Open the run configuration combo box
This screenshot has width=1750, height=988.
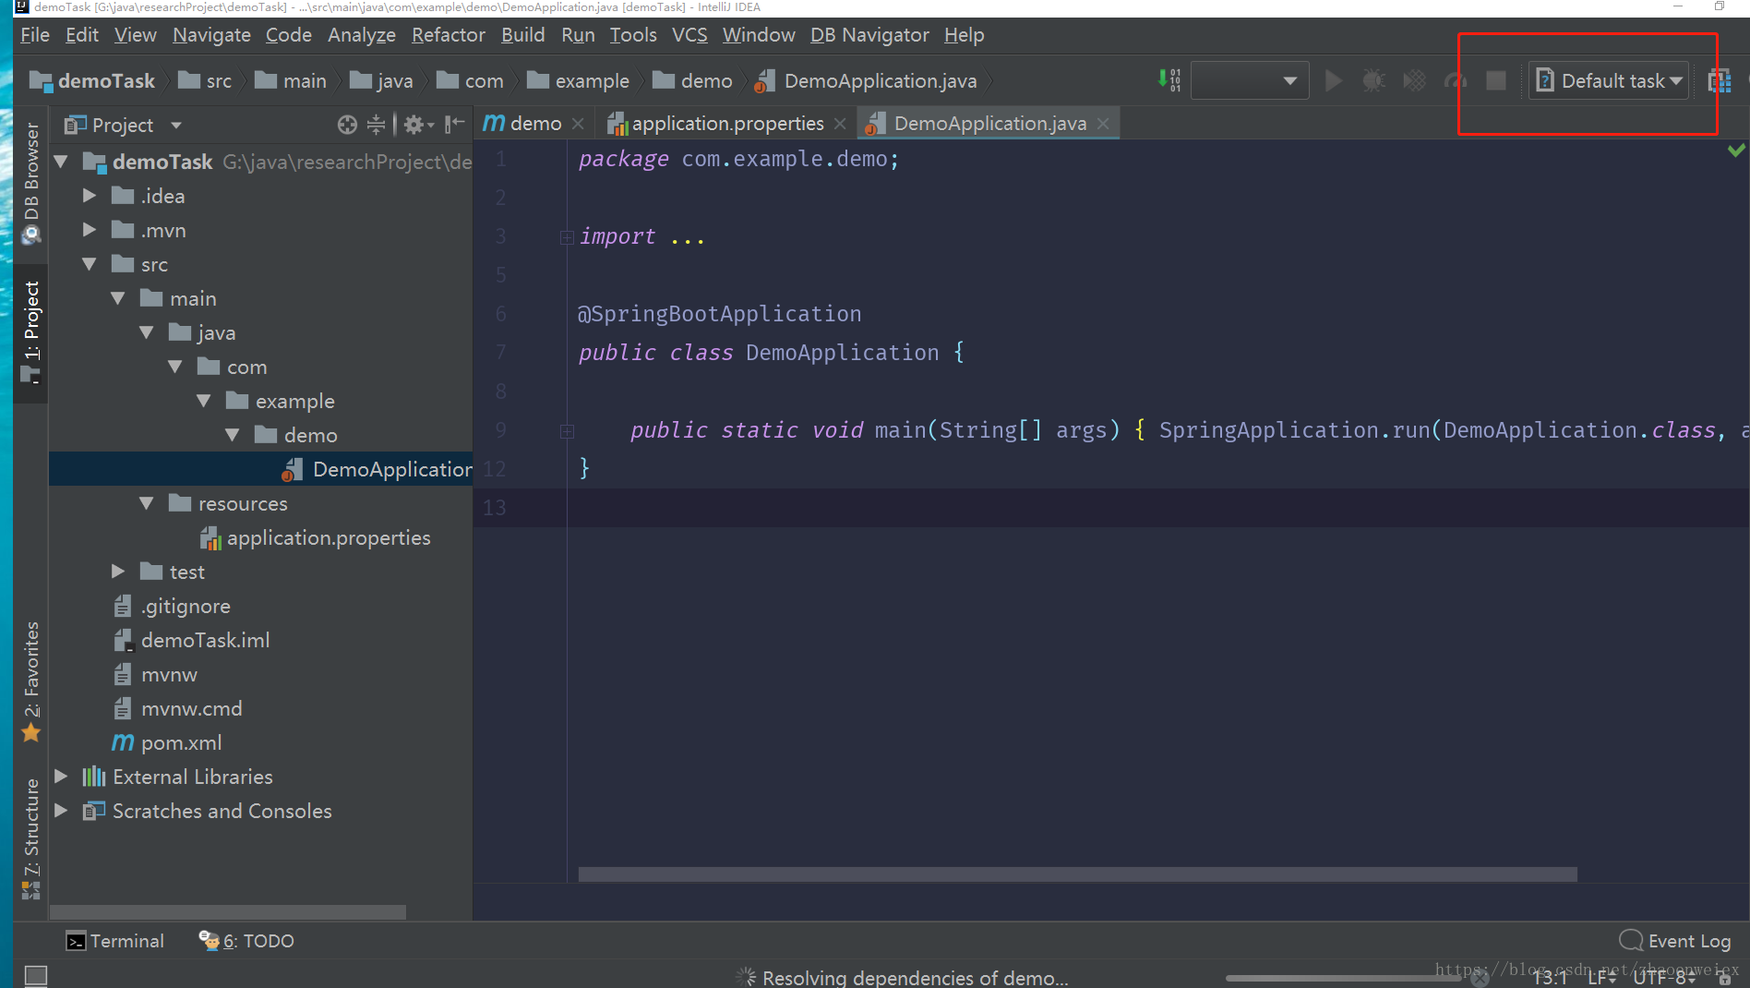(1250, 80)
